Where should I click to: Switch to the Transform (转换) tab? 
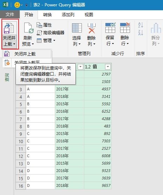[x=47, y=15]
